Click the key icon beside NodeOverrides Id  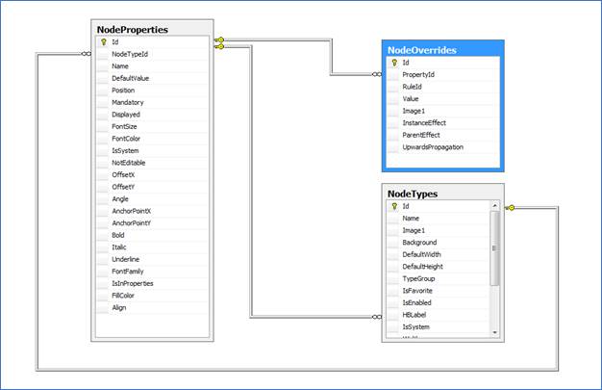coord(393,63)
